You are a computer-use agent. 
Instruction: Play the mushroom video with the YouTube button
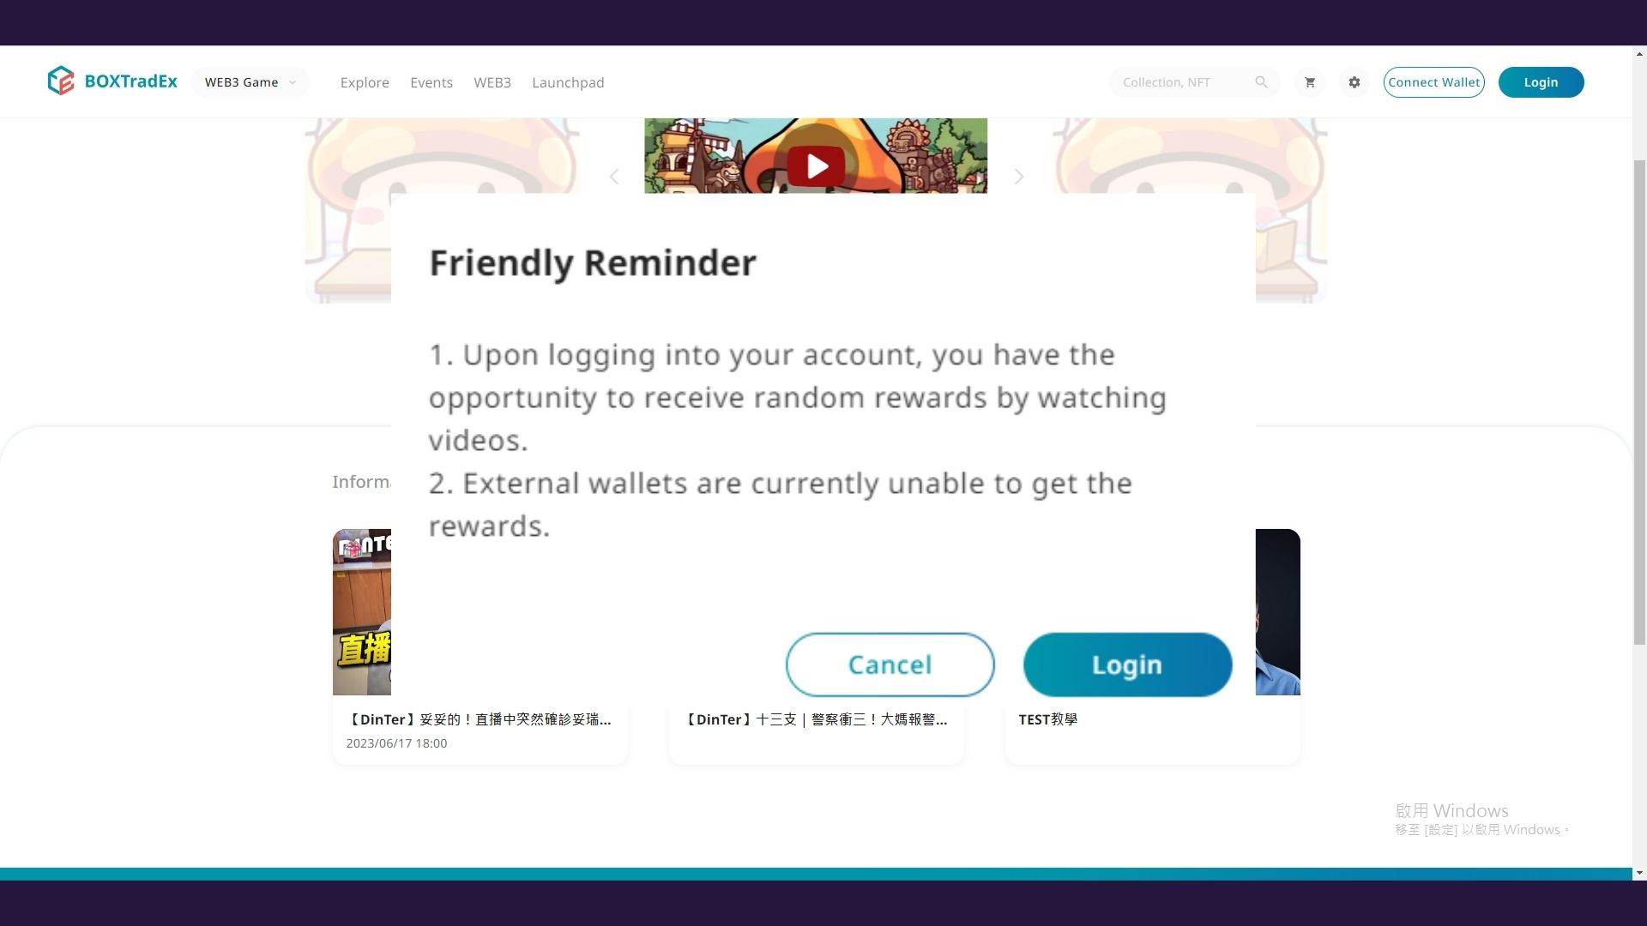(815, 165)
